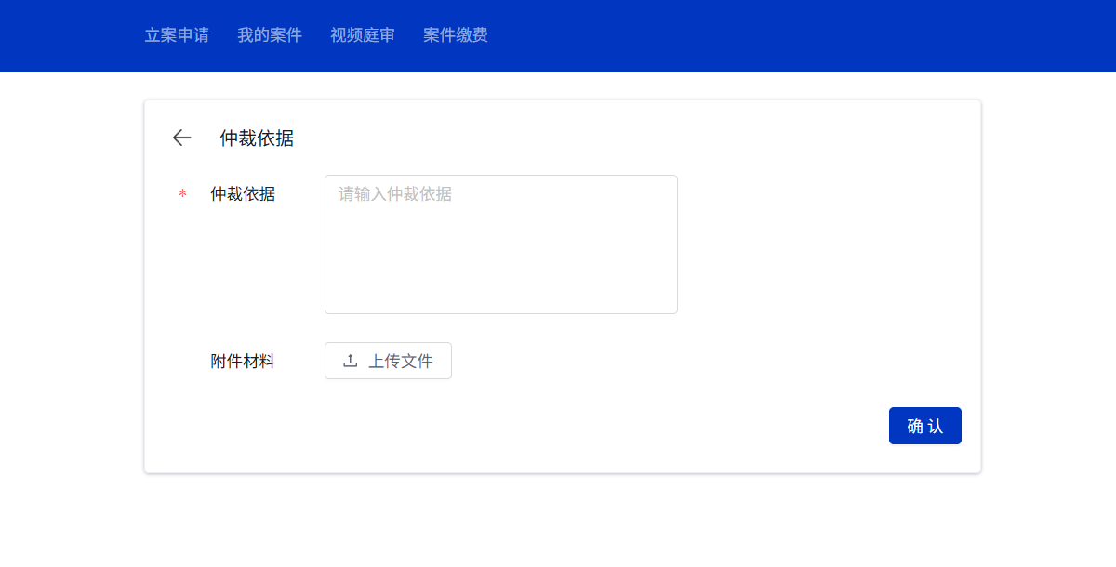Click the required 仲裁依据 field label
This screenshot has width=1116, height=567.
tap(243, 194)
